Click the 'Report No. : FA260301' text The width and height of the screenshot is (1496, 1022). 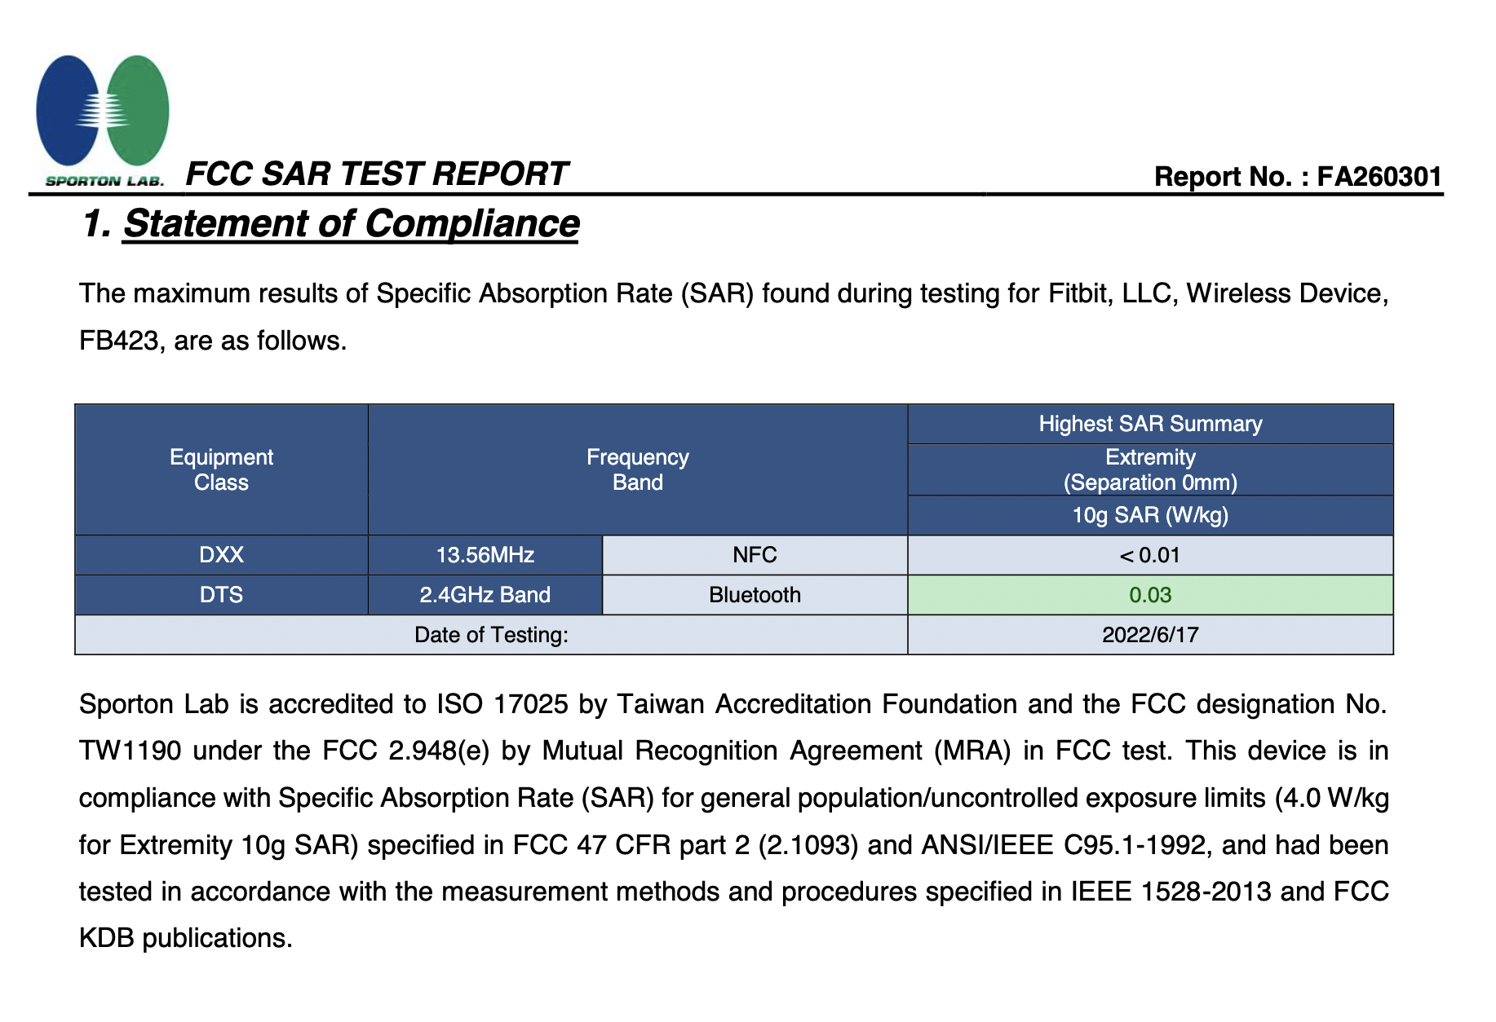[1298, 177]
